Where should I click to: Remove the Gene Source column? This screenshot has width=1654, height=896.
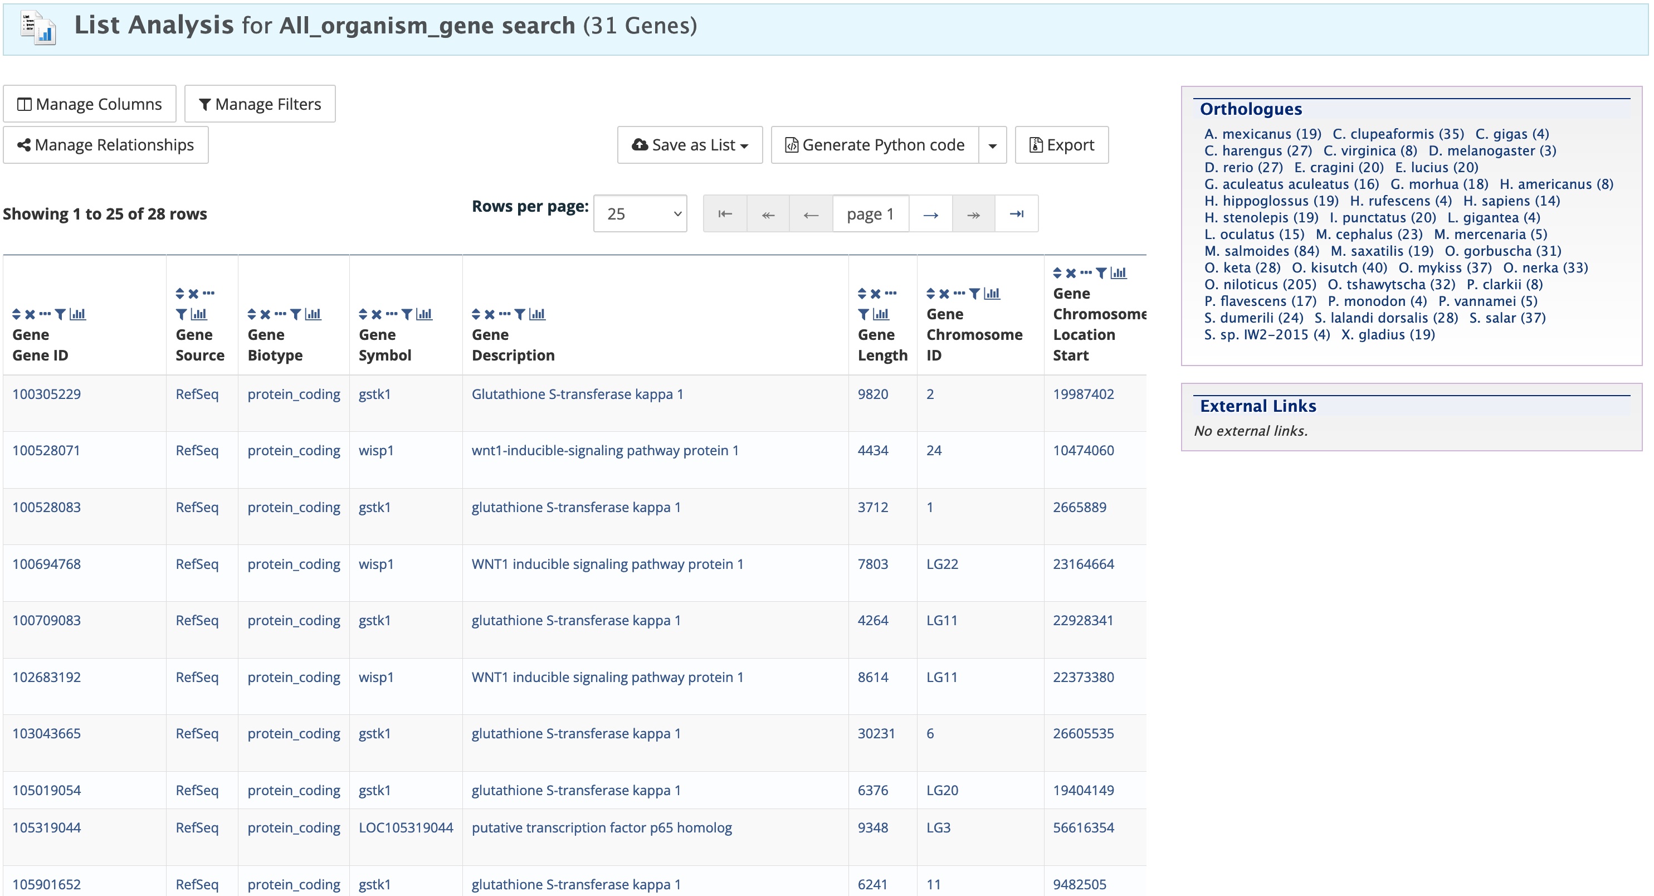point(194,294)
